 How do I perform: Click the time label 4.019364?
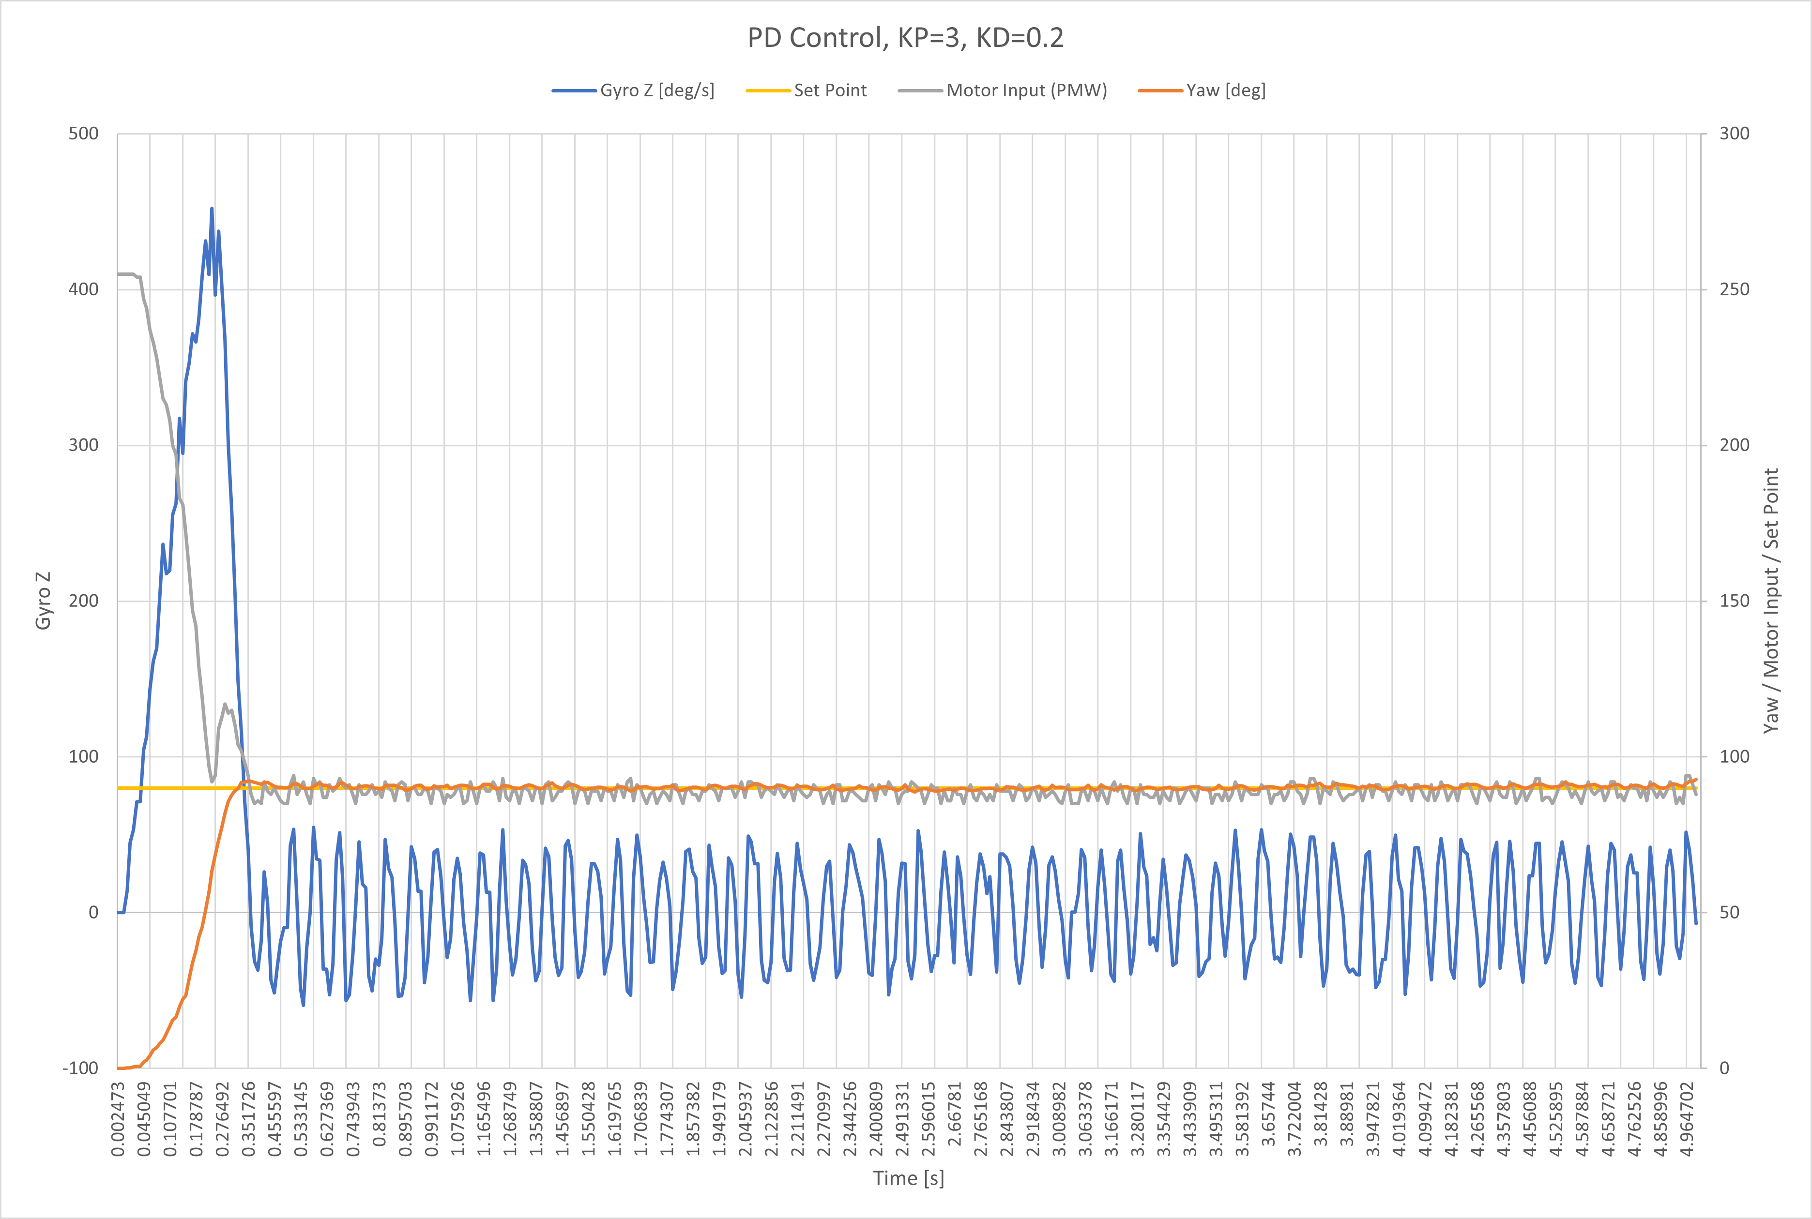click(x=1398, y=1119)
